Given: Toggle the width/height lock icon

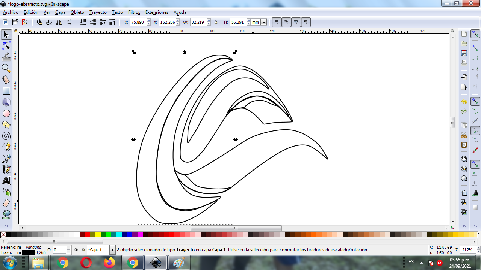Looking at the screenshot, I should pos(216,22).
